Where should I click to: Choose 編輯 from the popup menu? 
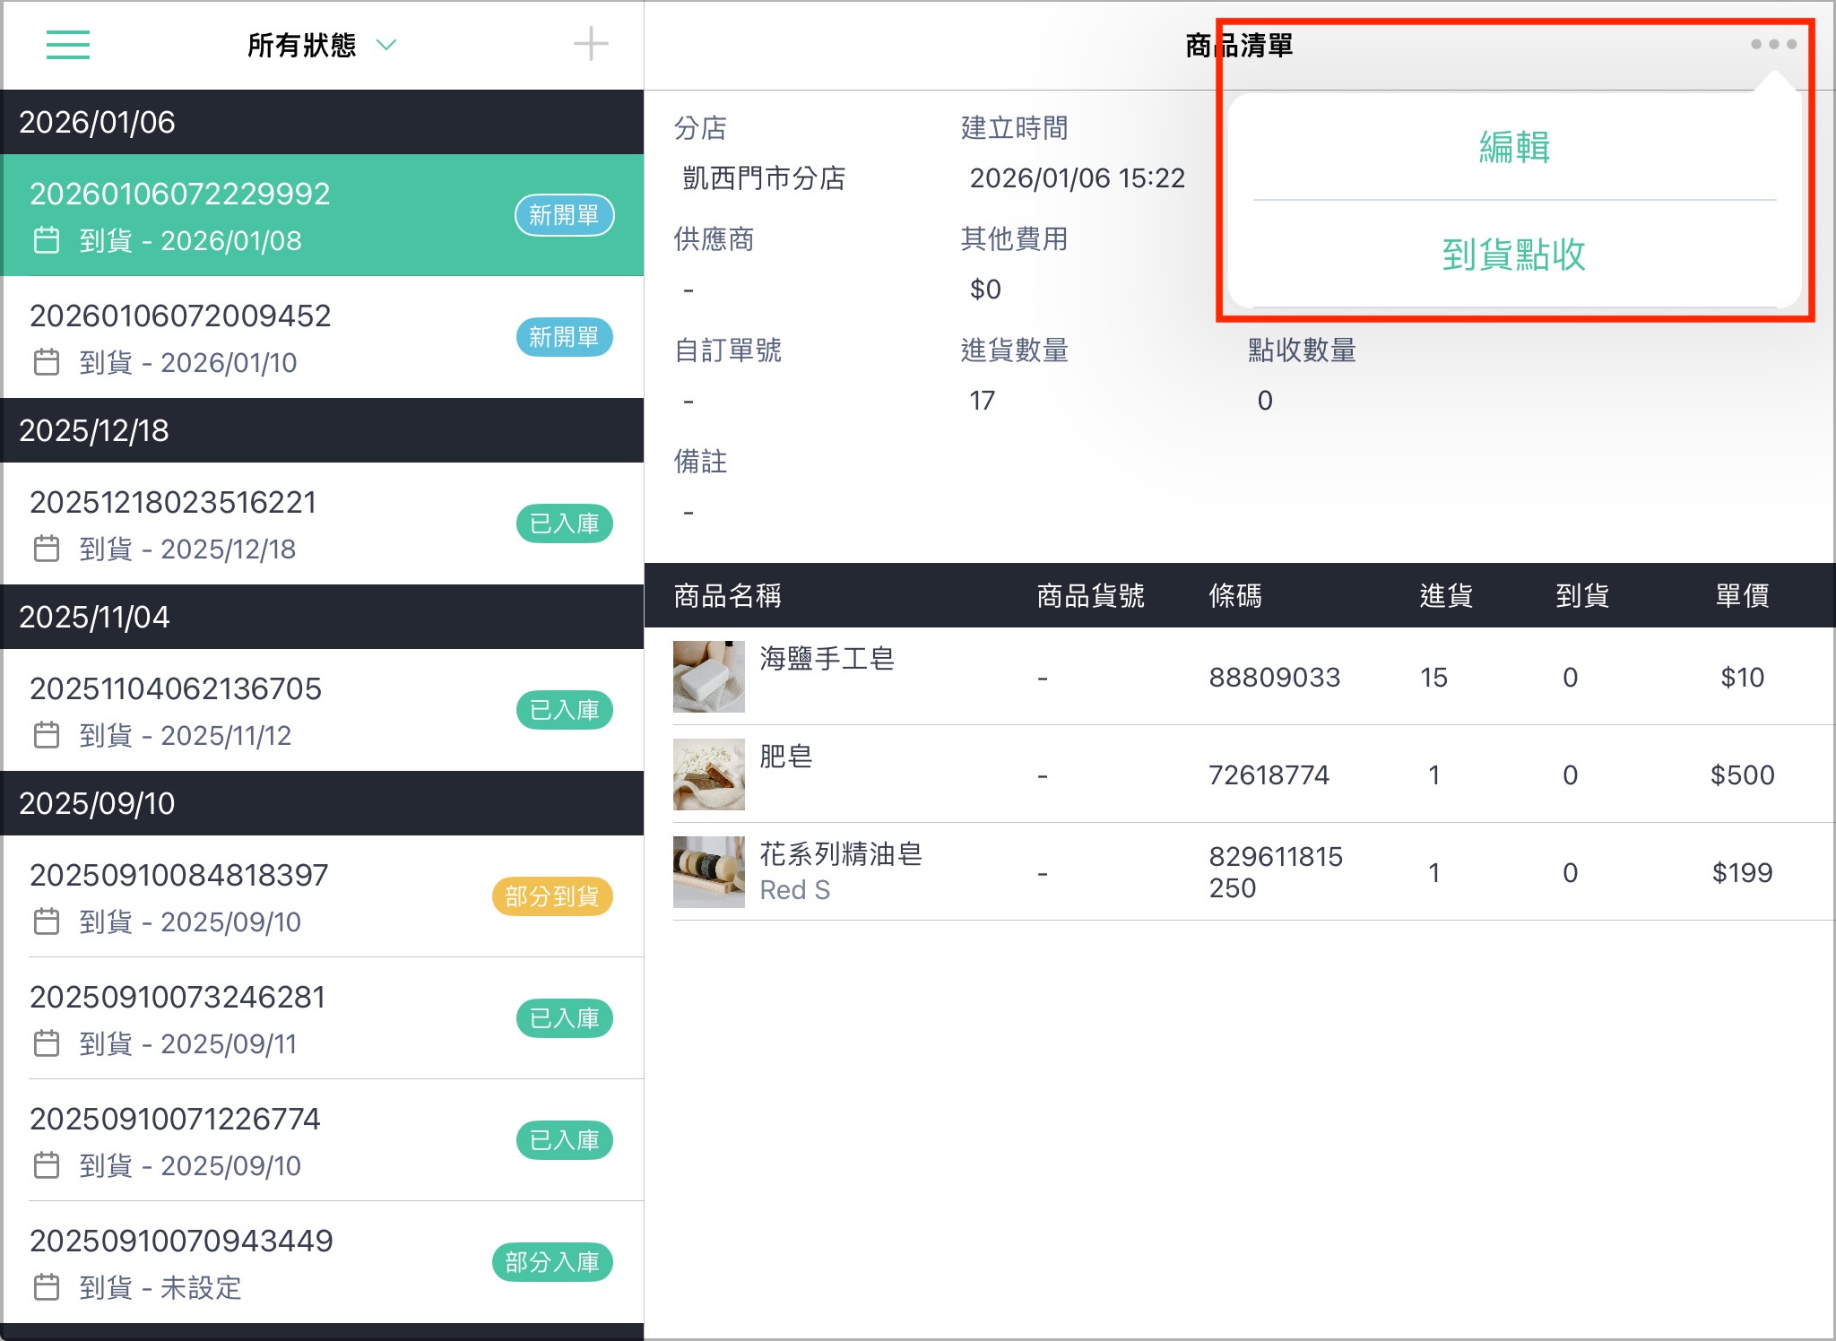(1514, 147)
